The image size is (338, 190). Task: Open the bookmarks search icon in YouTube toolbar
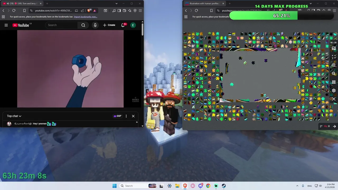click(105, 11)
